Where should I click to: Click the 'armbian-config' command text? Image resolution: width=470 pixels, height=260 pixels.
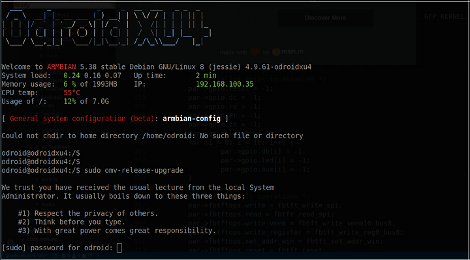191,119
